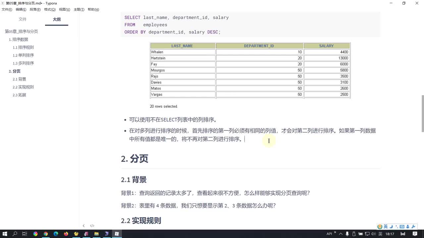Open dolphin database app on taskbar
Image resolution: width=424 pixels, height=238 pixels.
(106, 234)
